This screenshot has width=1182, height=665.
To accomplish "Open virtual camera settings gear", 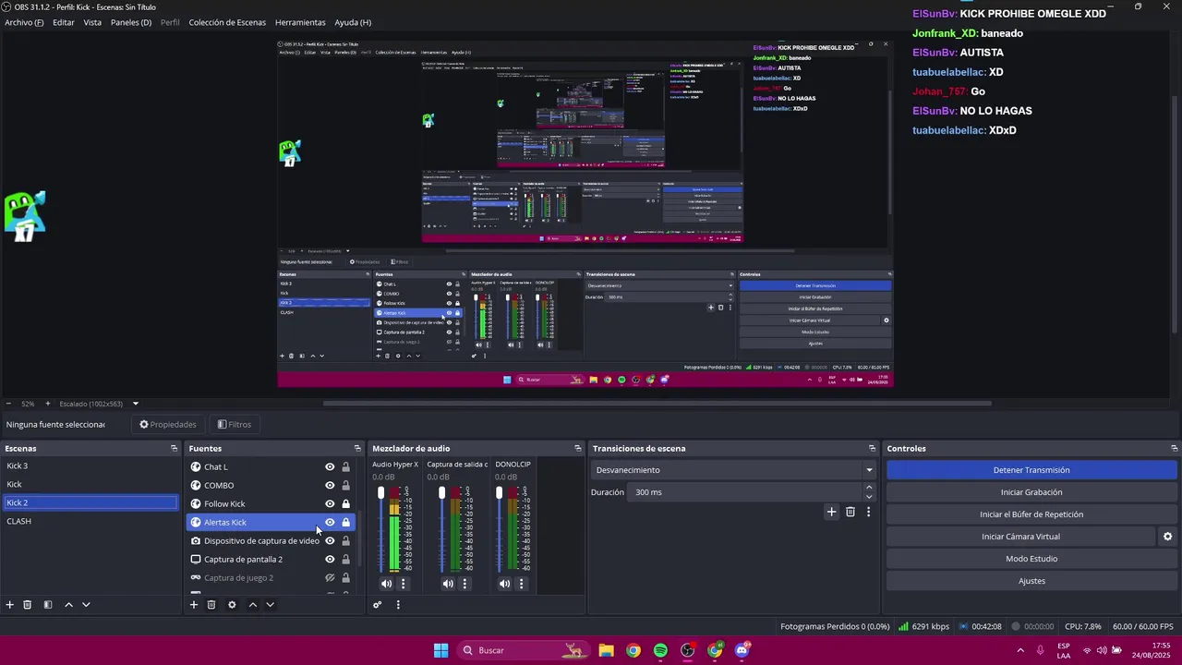I will [1167, 537].
